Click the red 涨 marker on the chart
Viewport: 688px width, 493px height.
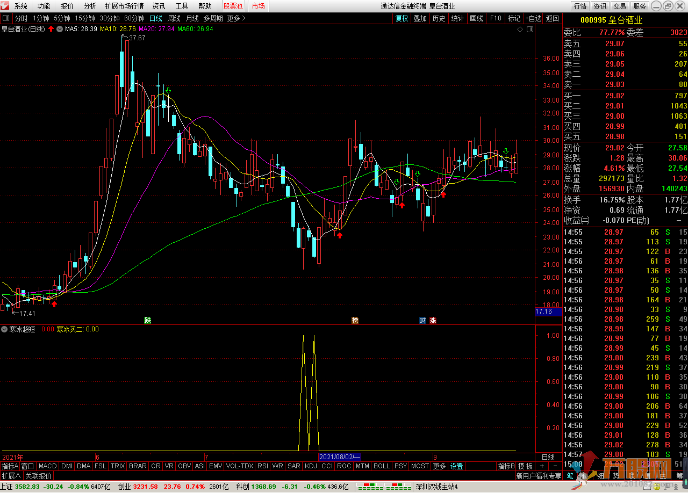pos(433,321)
